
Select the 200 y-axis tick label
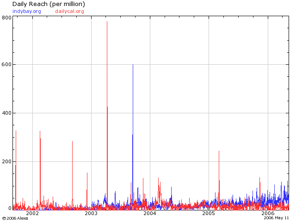pyautogui.click(x=6, y=162)
